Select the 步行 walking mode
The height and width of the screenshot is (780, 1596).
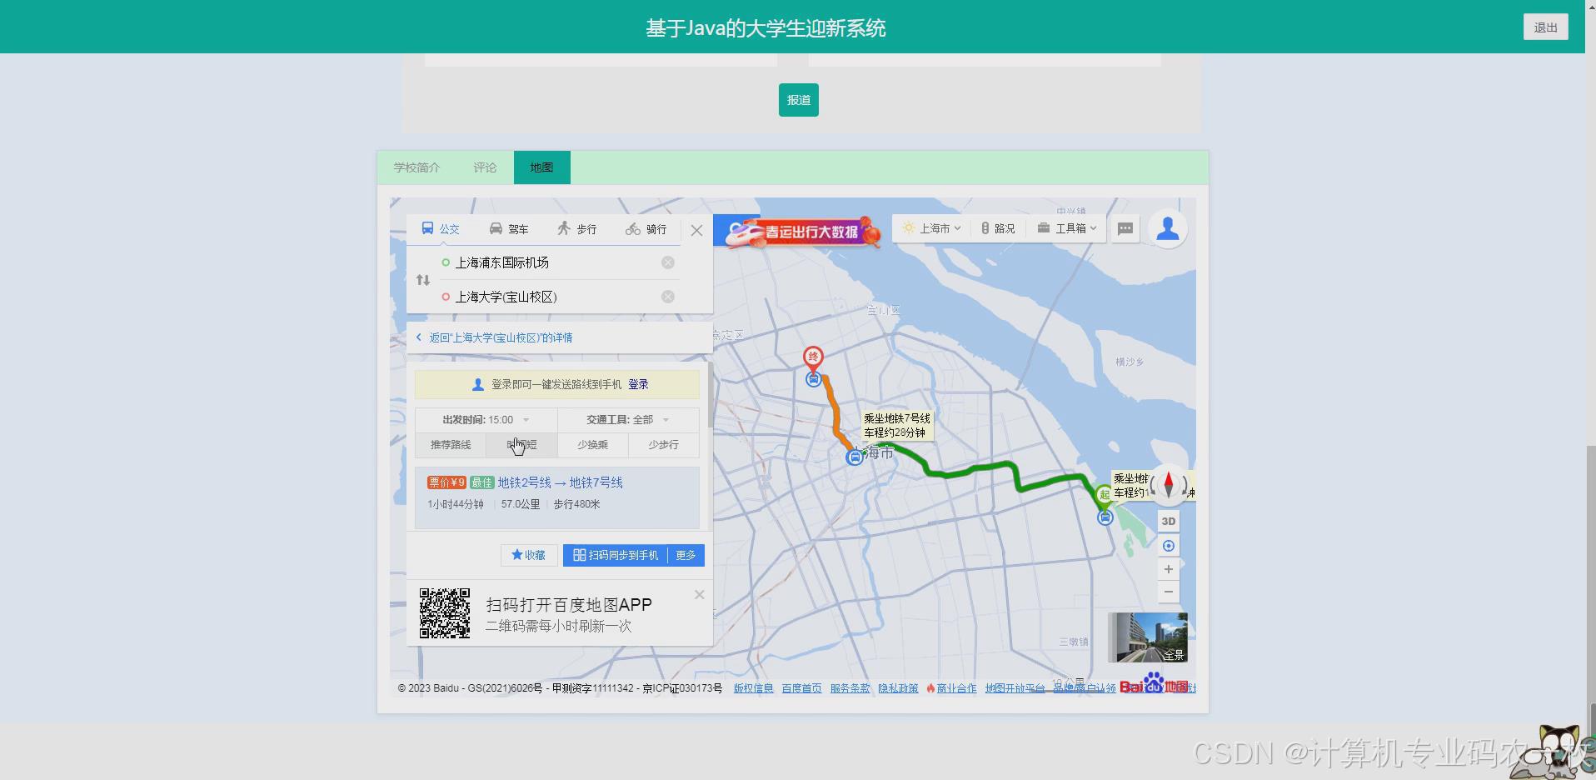coord(577,228)
